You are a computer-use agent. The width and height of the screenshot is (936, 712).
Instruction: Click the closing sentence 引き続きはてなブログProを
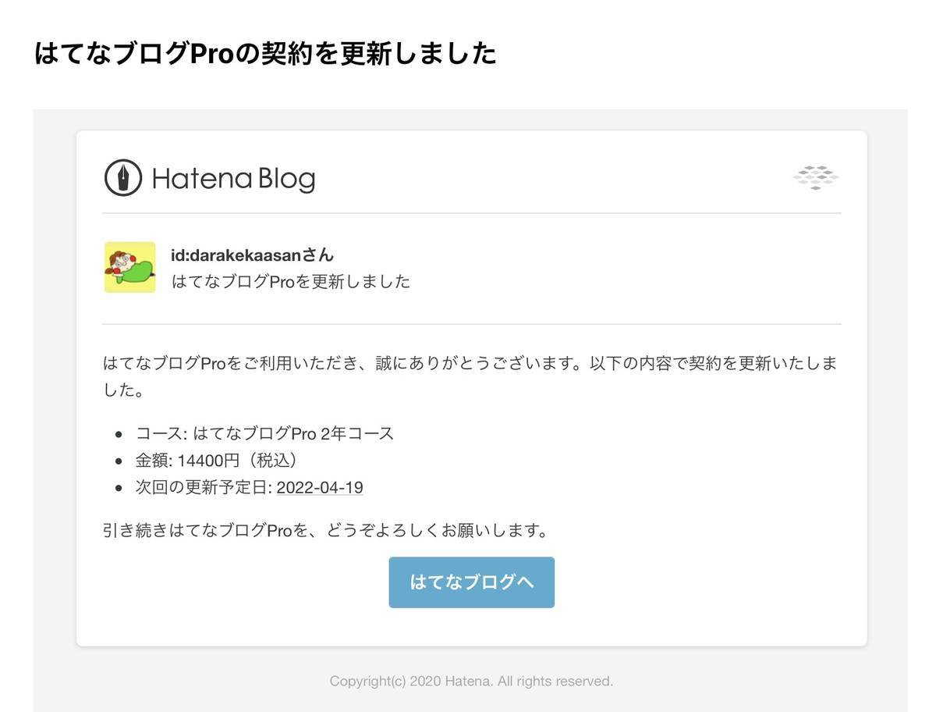point(325,531)
